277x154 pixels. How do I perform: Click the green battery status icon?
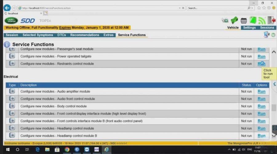pos(253,21)
